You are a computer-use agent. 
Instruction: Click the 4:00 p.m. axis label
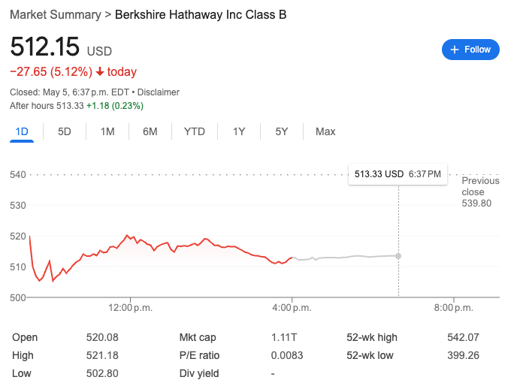[292, 308]
